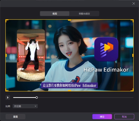
Task: Click the orange center point of crop area
Action: click(69, 55)
